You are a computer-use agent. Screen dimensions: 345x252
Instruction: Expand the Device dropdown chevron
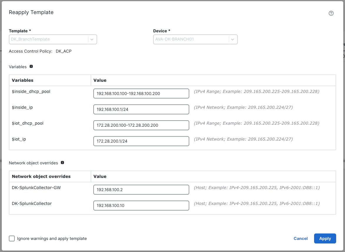click(233, 39)
